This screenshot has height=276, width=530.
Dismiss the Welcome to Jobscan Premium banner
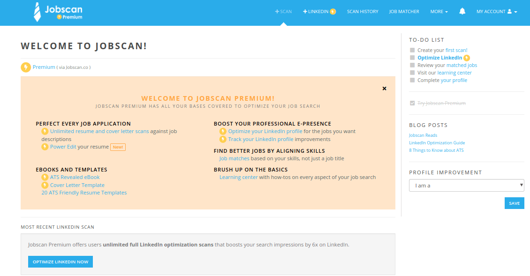click(x=384, y=88)
